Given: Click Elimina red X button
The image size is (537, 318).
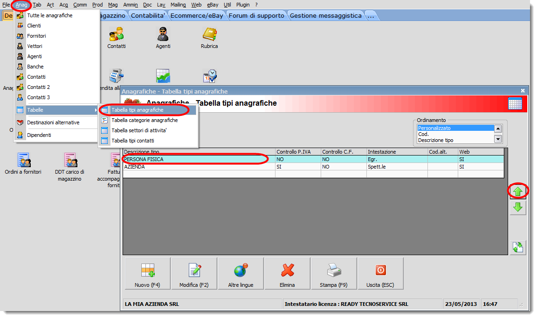Looking at the screenshot, I should (x=287, y=274).
